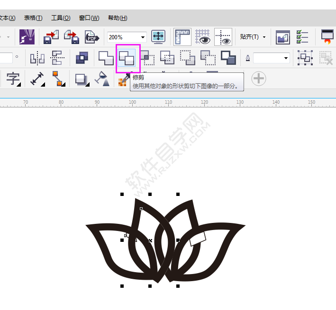
Task: Click the Publish to PDF icon
Action: click(92, 37)
